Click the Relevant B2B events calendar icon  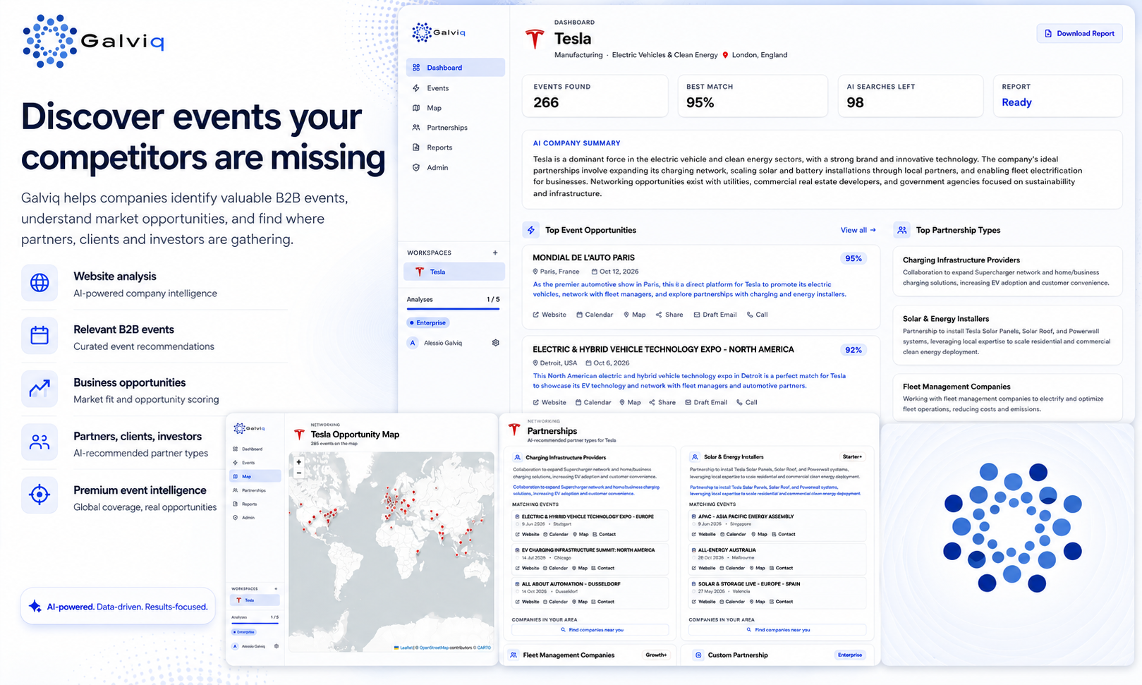[x=40, y=335]
